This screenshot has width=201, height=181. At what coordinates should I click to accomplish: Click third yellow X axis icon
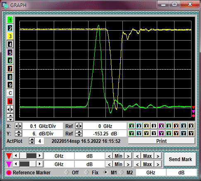point(146,126)
